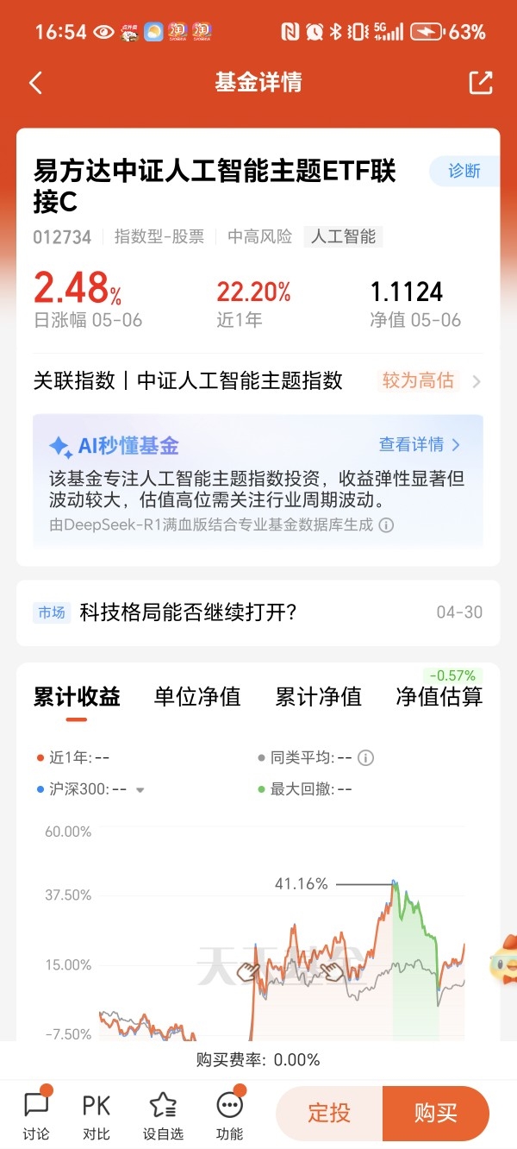Switch to the 净值估算 tab
Image resolution: width=517 pixels, height=1149 pixels.
coord(439,697)
